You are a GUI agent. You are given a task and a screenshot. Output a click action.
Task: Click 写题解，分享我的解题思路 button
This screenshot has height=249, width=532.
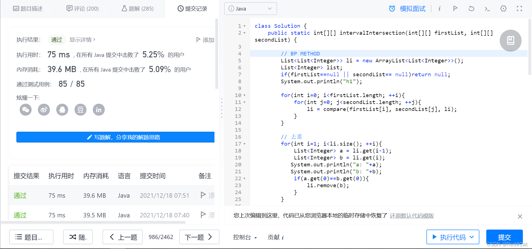115,137
